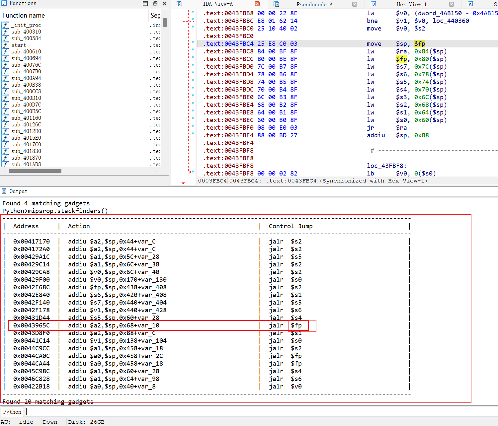The height and width of the screenshot is (426, 498).
Task: Click the Down status bar entry
Action: coord(50,422)
